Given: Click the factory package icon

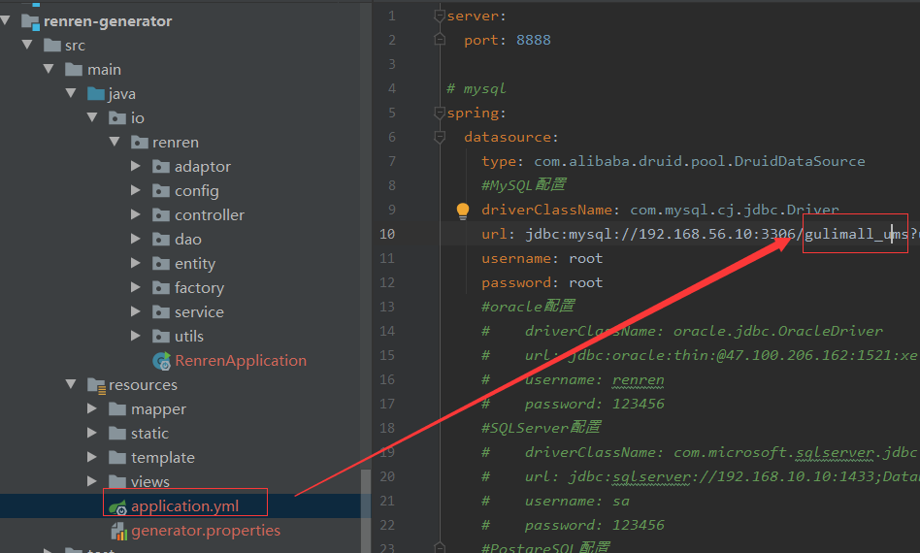Looking at the screenshot, I should click(161, 288).
